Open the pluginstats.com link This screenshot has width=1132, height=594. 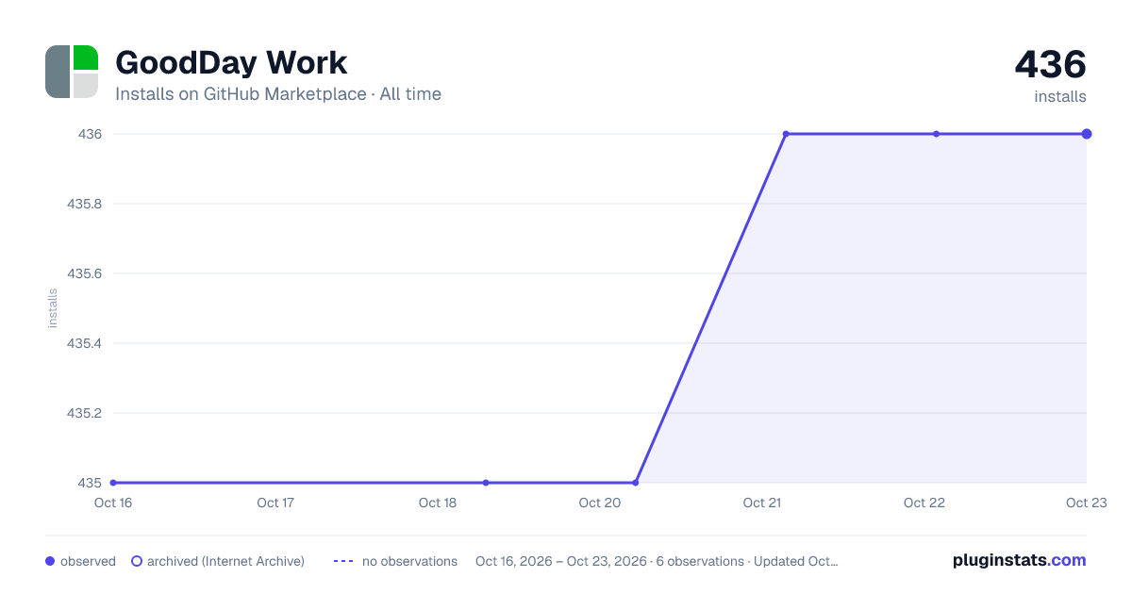(x=1020, y=560)
